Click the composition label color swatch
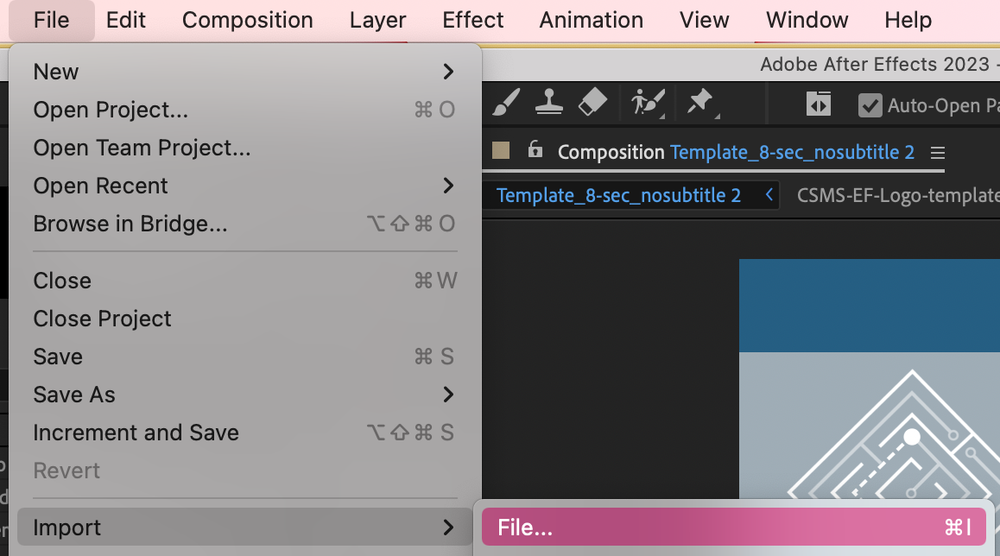Image resolution: width=1000 pixels, height=556 pixels. pyautogui.click(x=501, y=151)
